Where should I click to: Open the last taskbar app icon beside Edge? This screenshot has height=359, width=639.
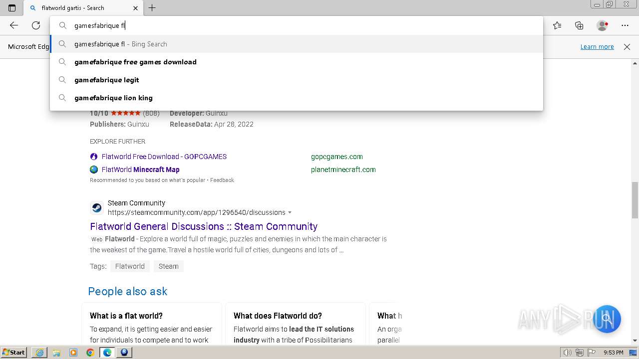point(124,353)
